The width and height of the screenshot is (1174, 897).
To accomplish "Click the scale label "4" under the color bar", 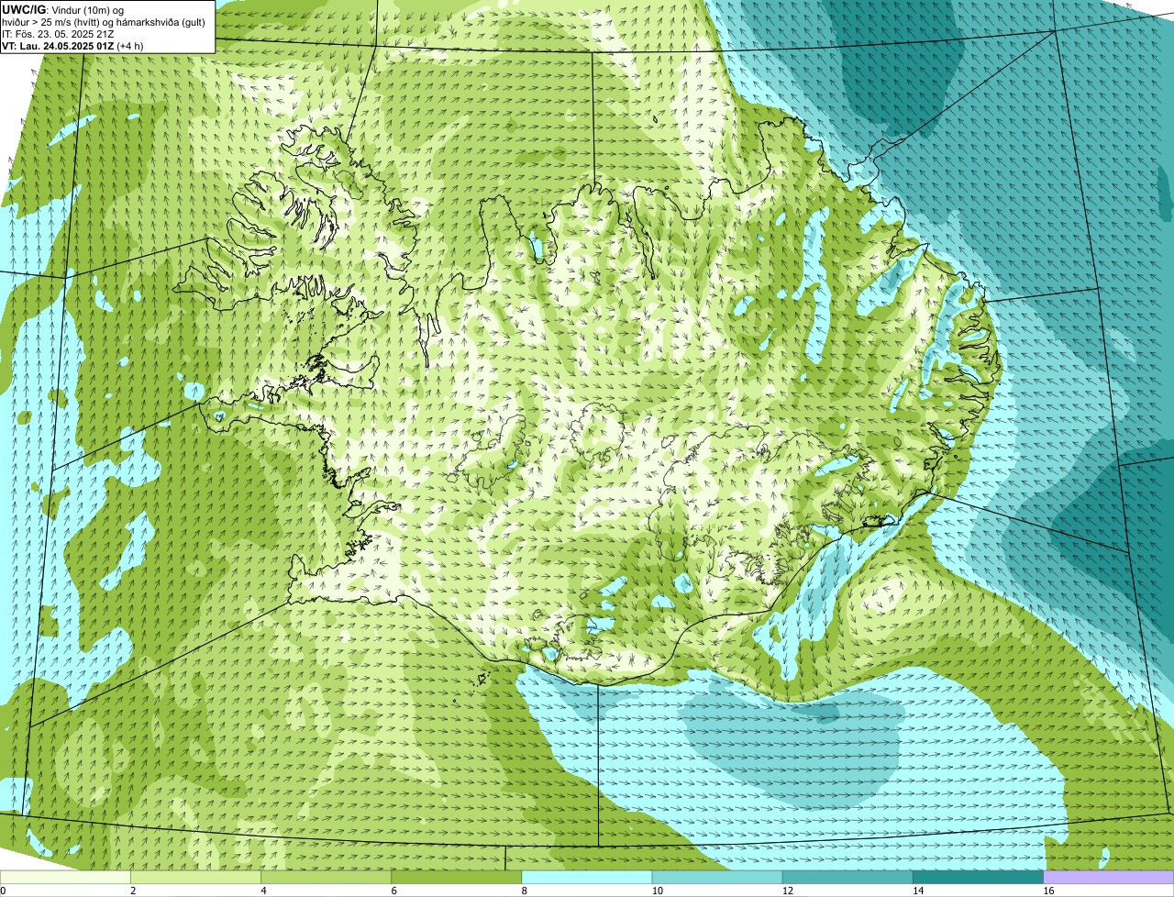I will pyautogui.click(x=263, y=891).
